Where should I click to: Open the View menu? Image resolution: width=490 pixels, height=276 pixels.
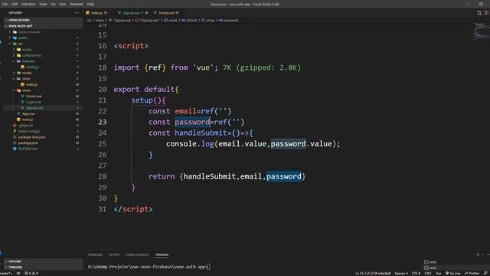click(43, 4)
